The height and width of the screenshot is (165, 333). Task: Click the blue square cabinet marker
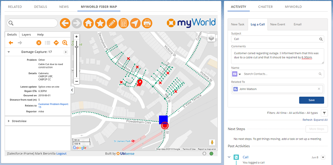[x=163, y=120]
